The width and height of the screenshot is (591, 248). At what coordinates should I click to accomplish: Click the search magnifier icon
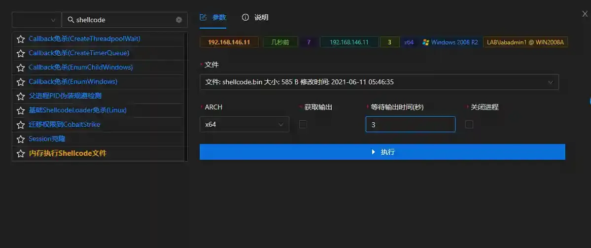[71, 20]
